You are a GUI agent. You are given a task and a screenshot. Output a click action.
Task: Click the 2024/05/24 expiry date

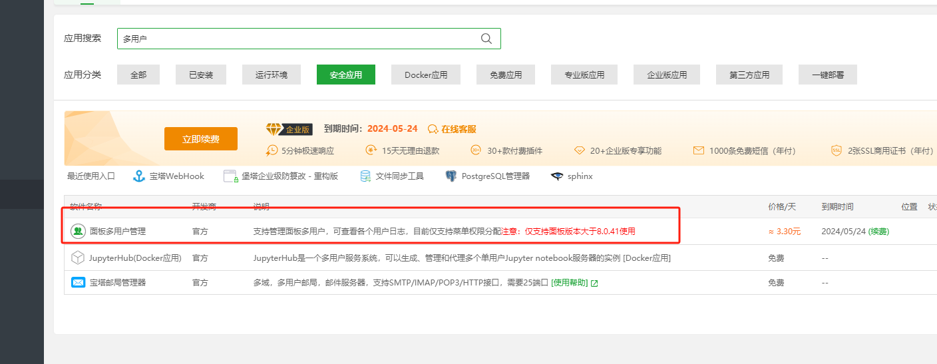pyautogui.click(x=843, y=232)
